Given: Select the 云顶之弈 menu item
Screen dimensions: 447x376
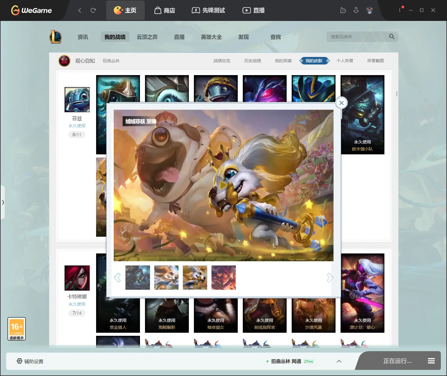Looking at the screenshot, I should tap(147, 37).
